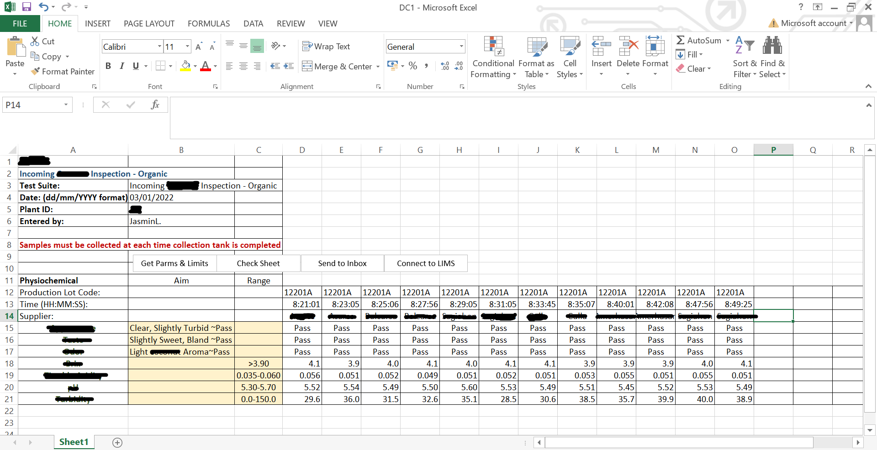
Task: Open the PAGE LAYOUT tab
Action: (x=149, y=24)
